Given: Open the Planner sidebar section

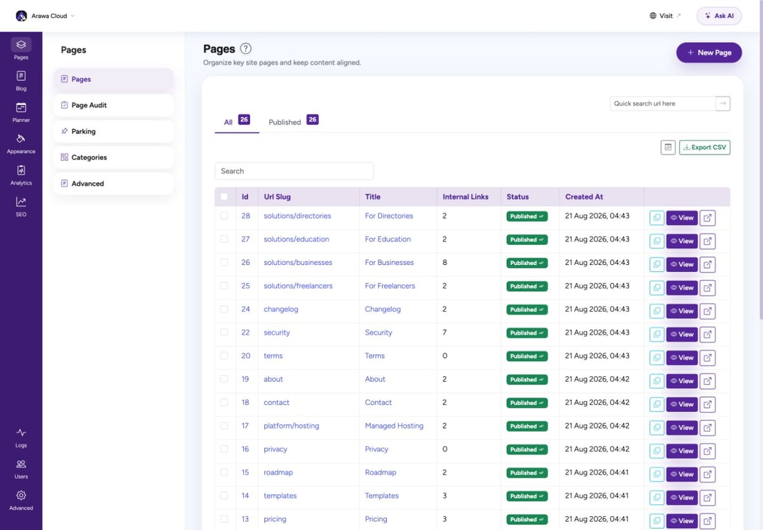Looking at the screenshot, I should [x=21, y=112].
